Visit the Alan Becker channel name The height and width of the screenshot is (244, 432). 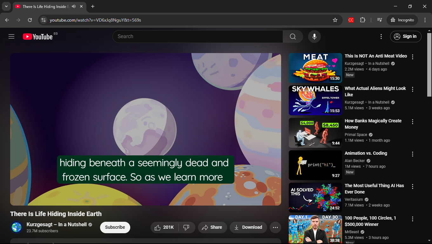355,161
